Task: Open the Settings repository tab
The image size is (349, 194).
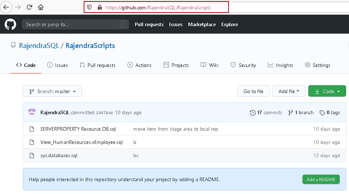Action: 317,65
